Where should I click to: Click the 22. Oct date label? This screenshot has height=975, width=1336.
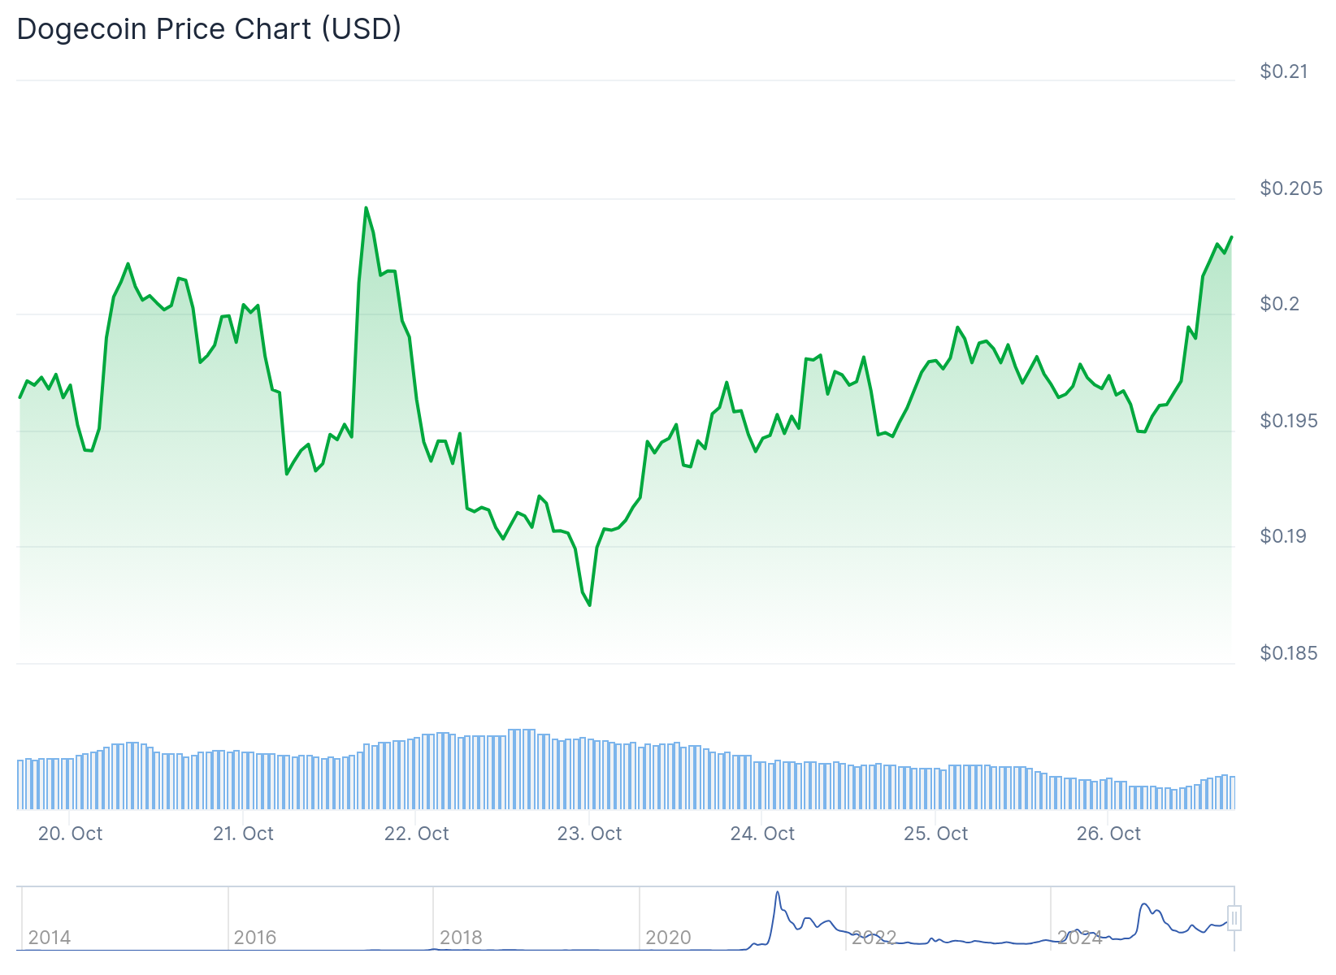417,834
